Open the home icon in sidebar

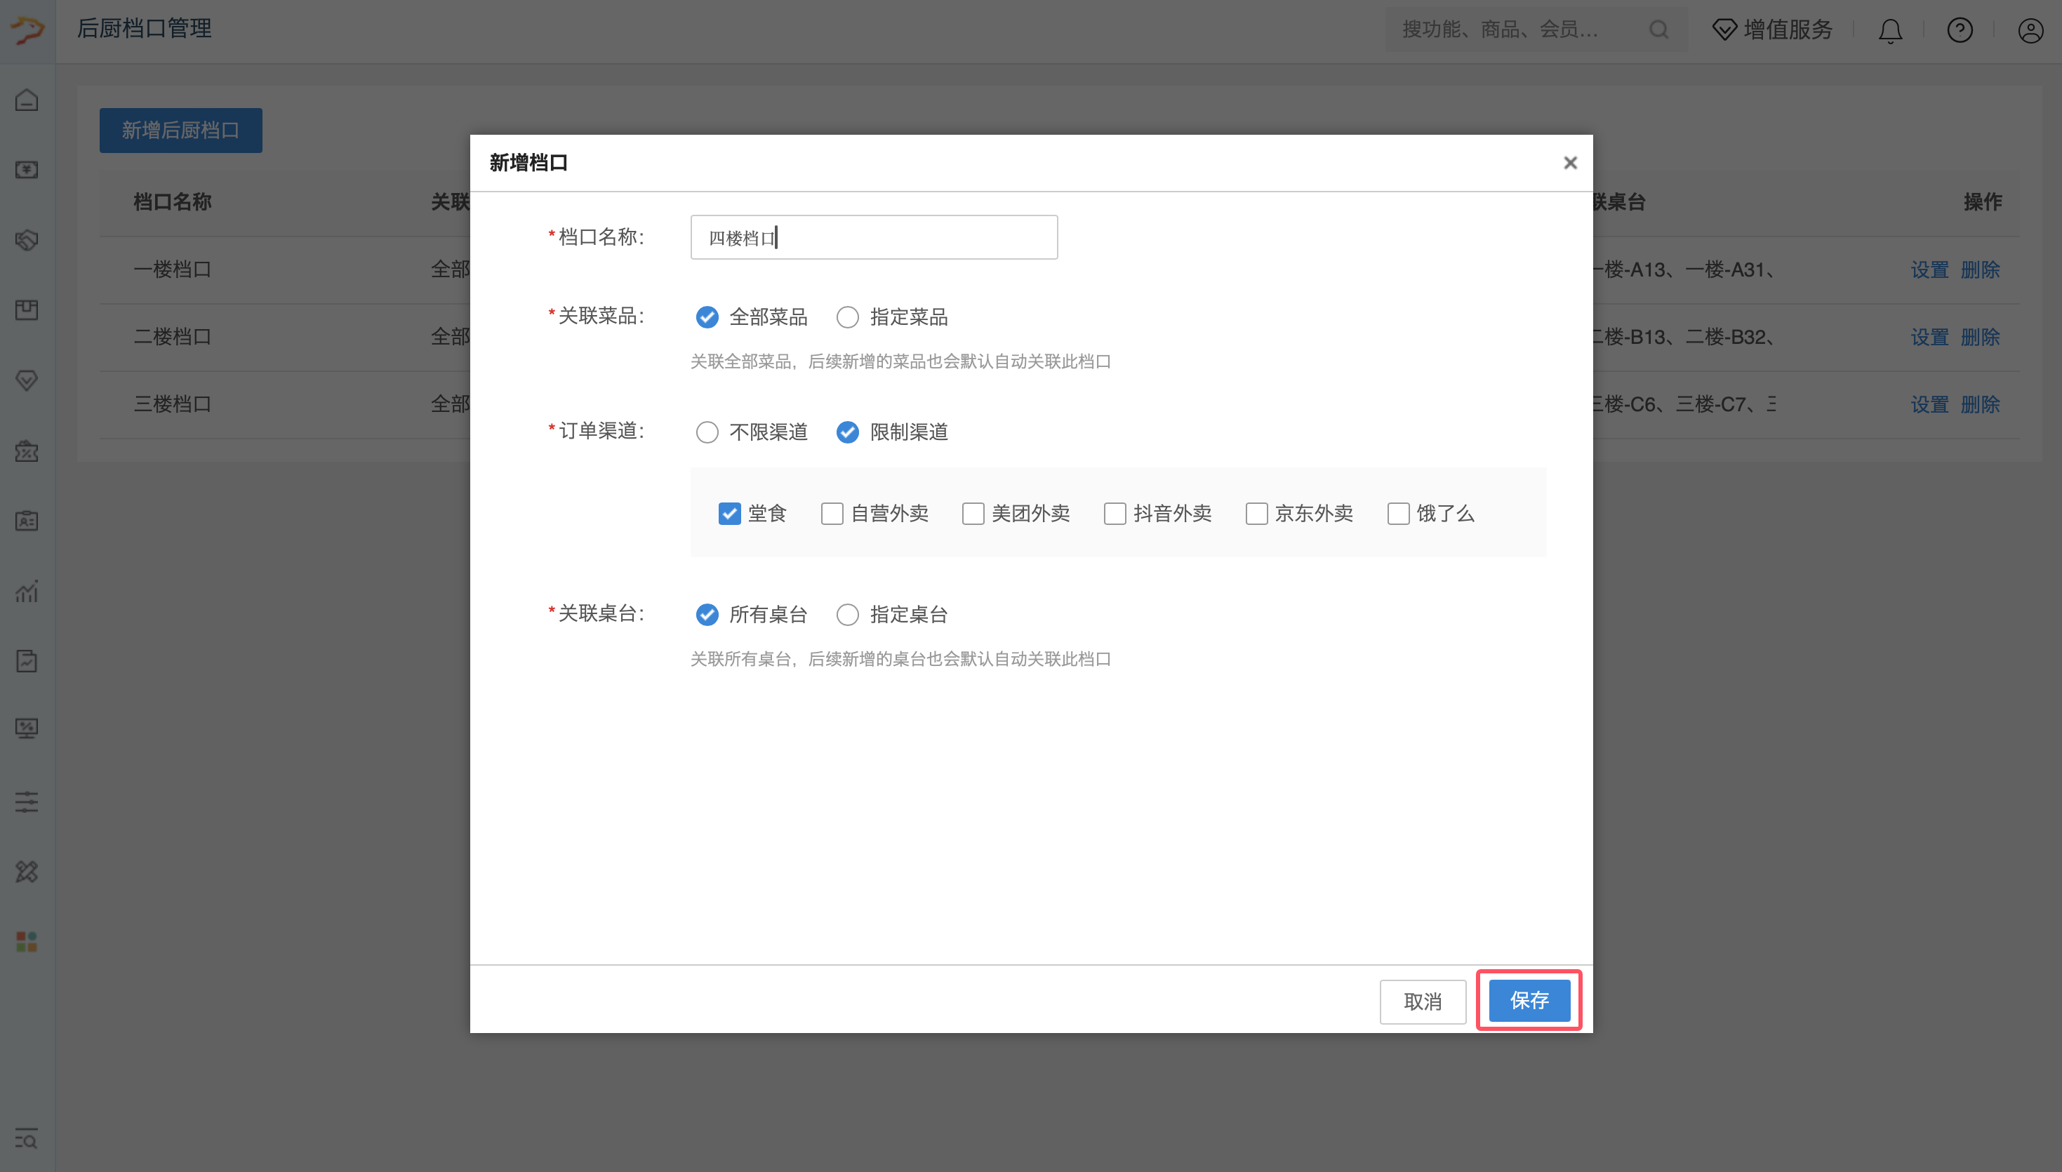[x=27, y=100]
